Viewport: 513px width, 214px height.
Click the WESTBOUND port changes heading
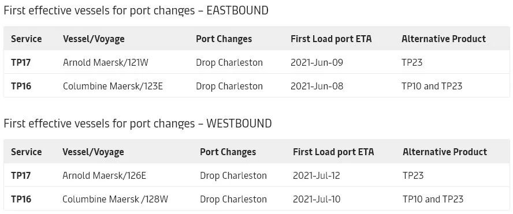(137, 124)
